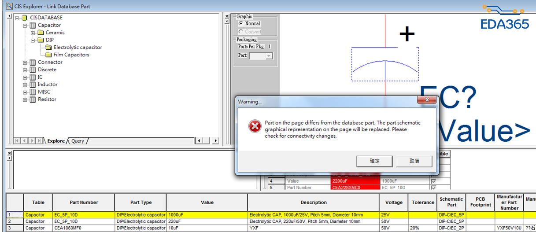Expand the IC tree node
The image size is (536, 232).
click(x=25, y=77)
